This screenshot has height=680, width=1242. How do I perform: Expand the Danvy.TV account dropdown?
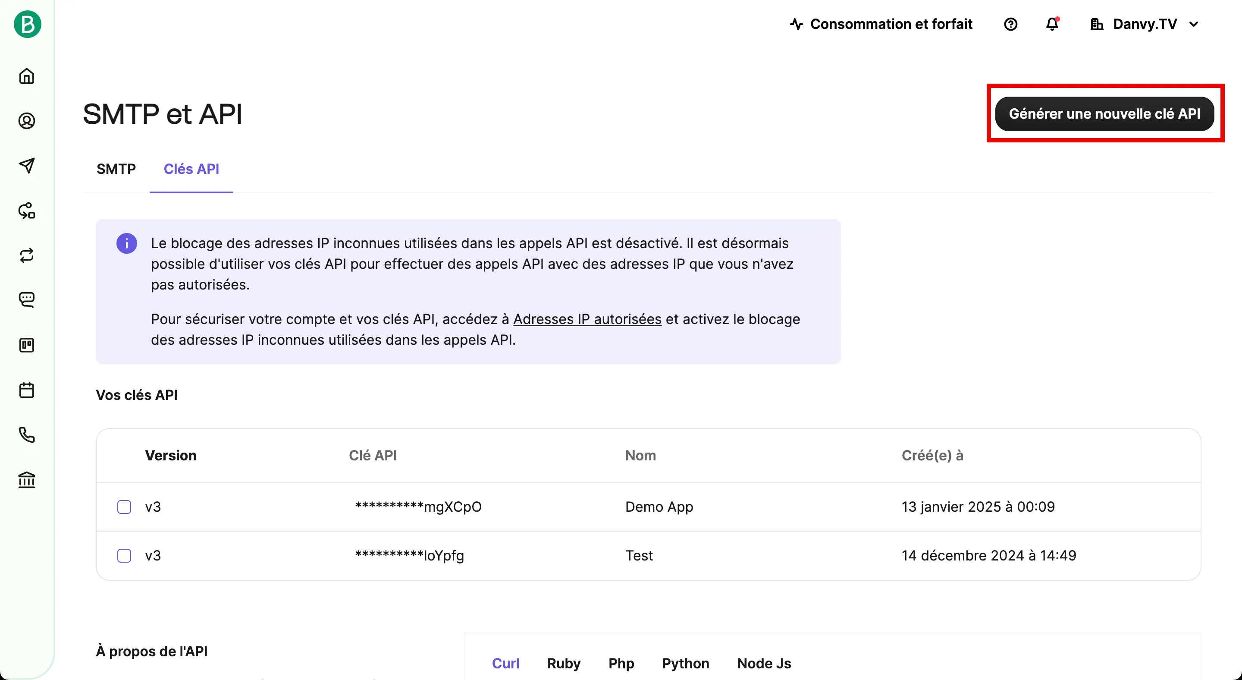pos(1145,24)
